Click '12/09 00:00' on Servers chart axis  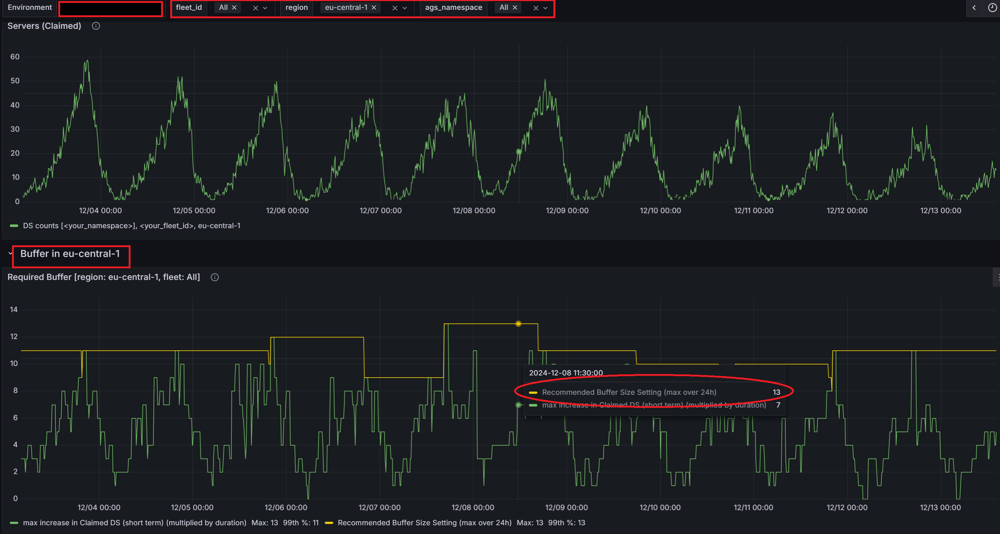coord(567,211)
